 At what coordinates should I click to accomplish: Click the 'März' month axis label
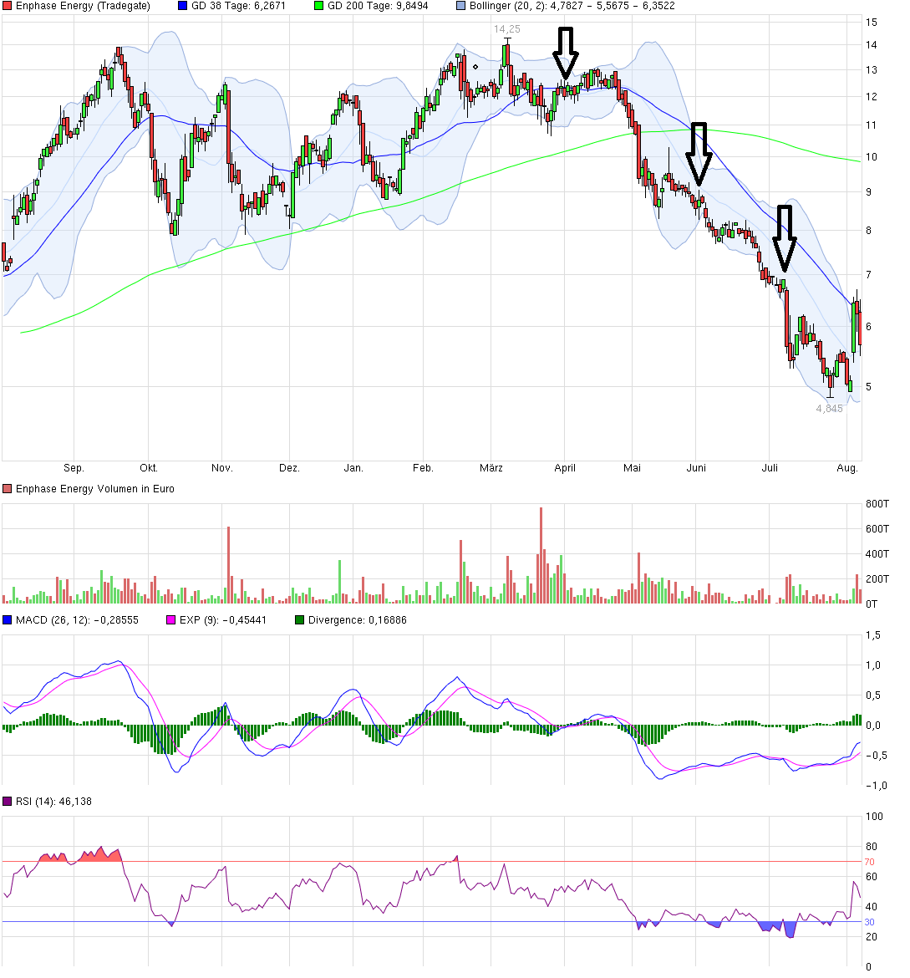[x=491, y=468]
